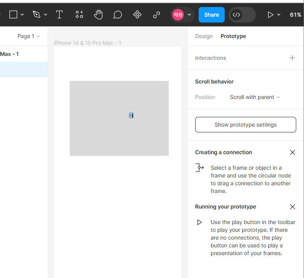Click the iPhone 14 & 15 Pro Max frame title
This screenshot has height=278, width=304.
(x=87, y=43)
